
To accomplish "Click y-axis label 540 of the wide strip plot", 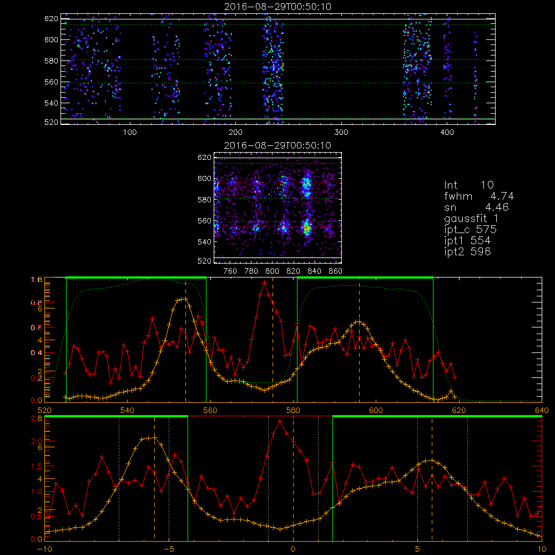I will point(51,103).
